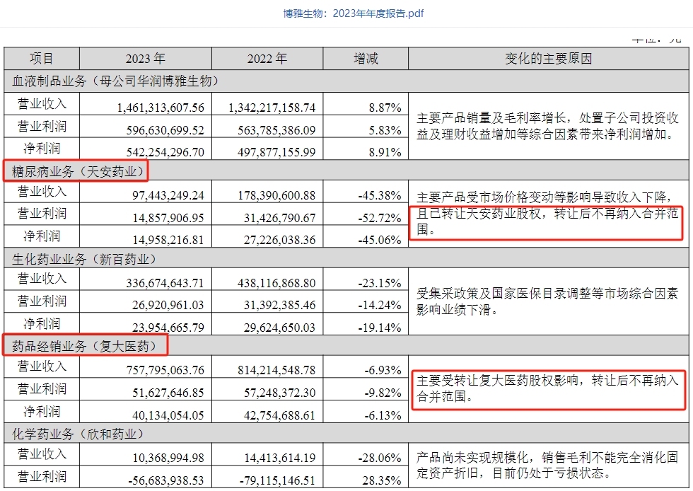Click the 增减 column header
Image resolution: width=693 pixels, height=491 pixels.
coord(366,59)
